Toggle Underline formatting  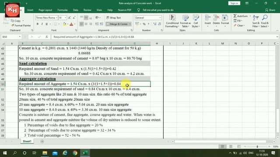(x=47, y=24)
